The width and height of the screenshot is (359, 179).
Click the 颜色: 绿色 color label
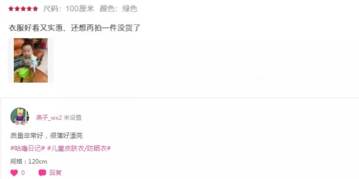point(118,9)
